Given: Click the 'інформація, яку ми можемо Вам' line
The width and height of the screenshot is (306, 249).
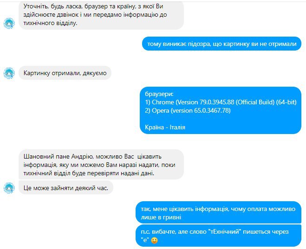Looking at the screenshot, I should click(x=99, y=165).
